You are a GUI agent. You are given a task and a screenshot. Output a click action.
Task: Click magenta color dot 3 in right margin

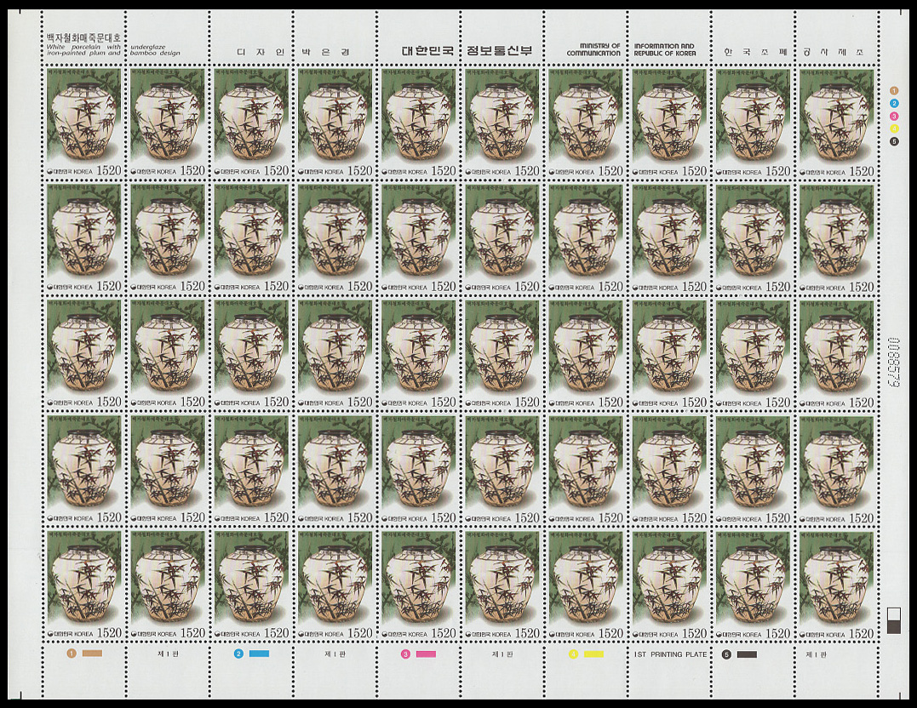pyautogui.click(x=894, y=117)
